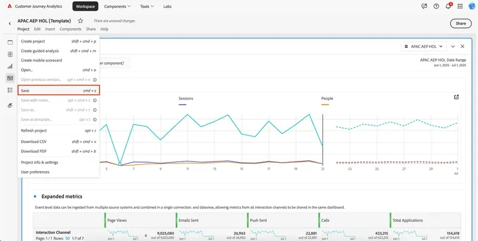
Task: Choose Refresh project
Action: (x=59, y=130)
